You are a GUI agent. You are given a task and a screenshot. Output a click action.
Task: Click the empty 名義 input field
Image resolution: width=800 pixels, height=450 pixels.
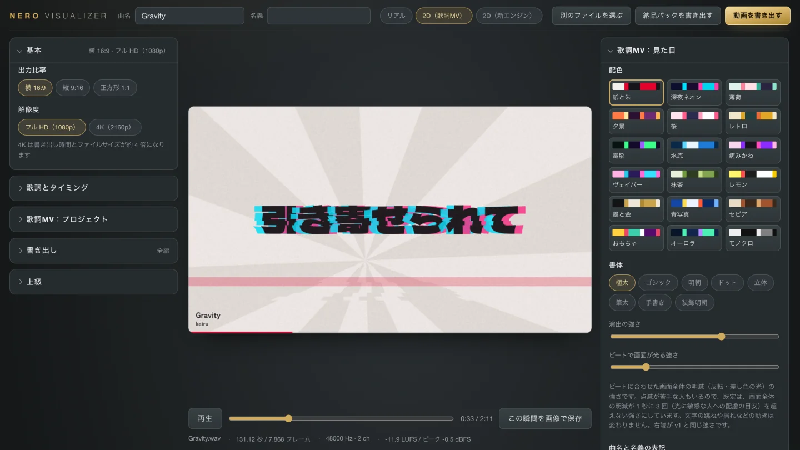click(x=318, y=16)
